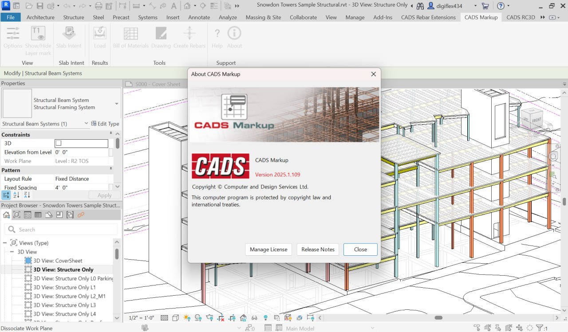The image size is (568, 332).
Task: Click Manage License button in About dialog
Action: tap(268, 249)
